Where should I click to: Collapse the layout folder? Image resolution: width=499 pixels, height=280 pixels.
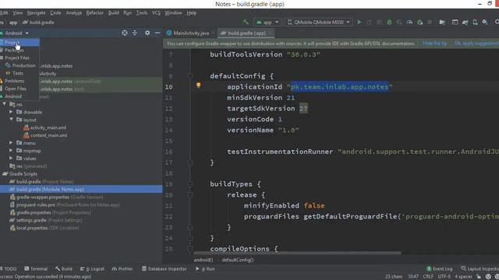[11, 120]
